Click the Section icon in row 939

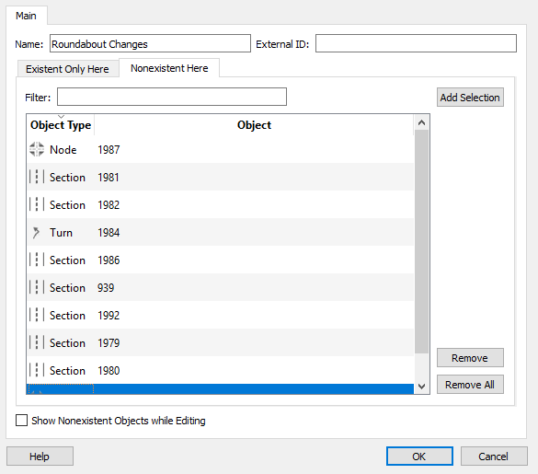tap(37, 287)
